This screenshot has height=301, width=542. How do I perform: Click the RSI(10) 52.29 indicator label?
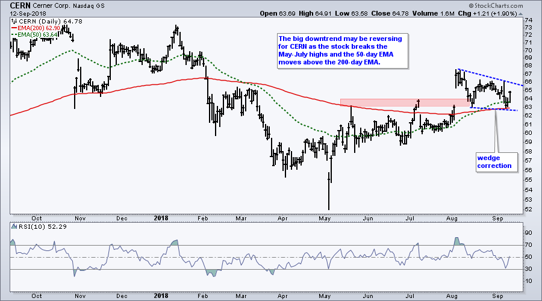(x=42, y=227)
